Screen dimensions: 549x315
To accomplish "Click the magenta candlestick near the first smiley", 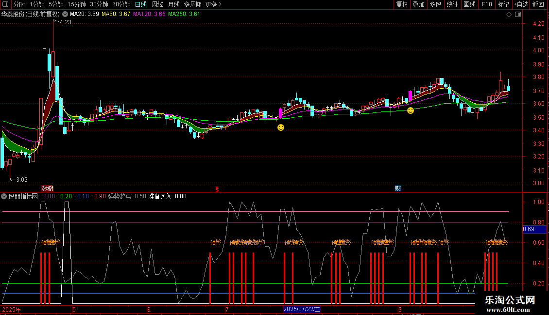I will click(x=280, y=113).
